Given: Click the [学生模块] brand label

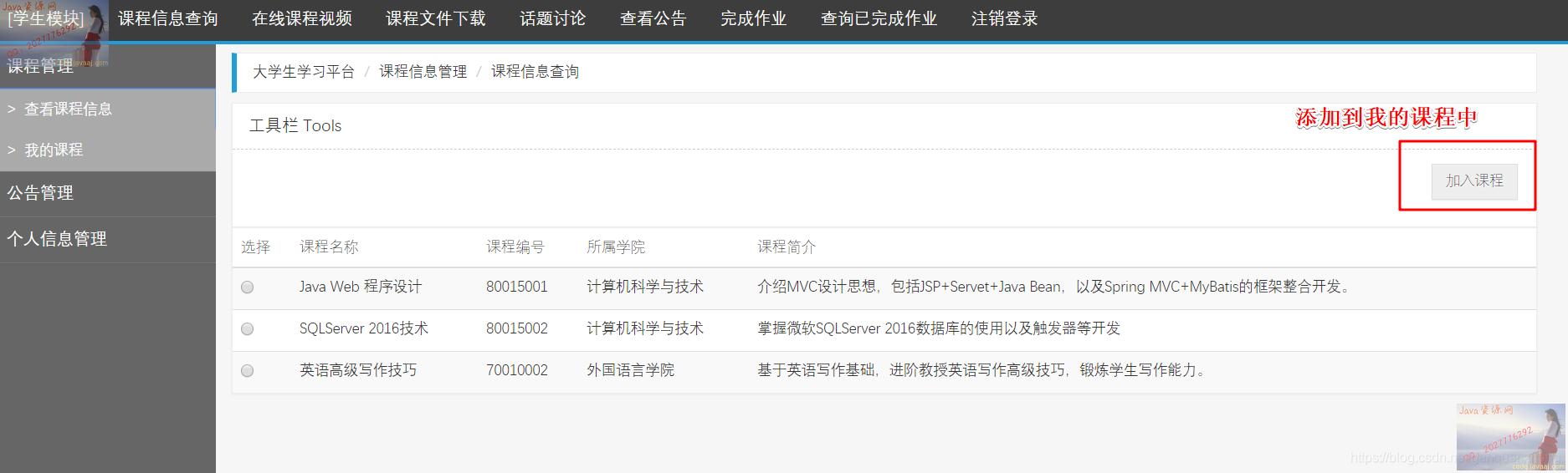Looking at the screenshot, I should [x=46, y=18].
